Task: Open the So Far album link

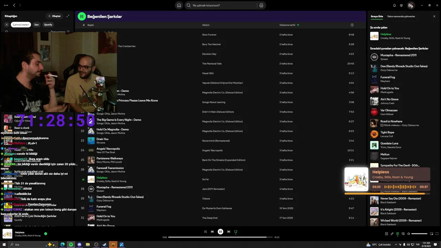Action: pyautogui.click(x=205, y=179)
